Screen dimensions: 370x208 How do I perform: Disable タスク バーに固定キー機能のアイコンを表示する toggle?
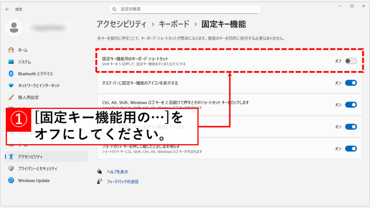(350, 83)
